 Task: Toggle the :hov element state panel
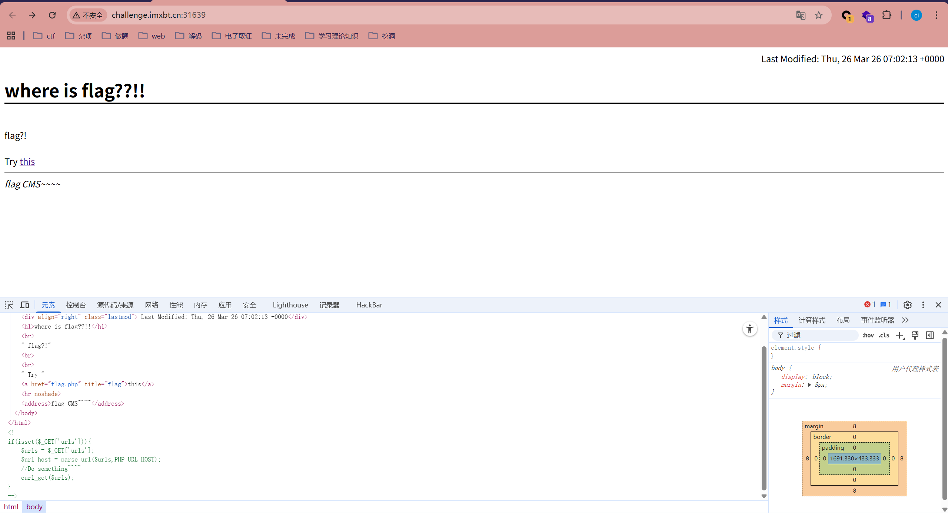[x=868, y=335]
